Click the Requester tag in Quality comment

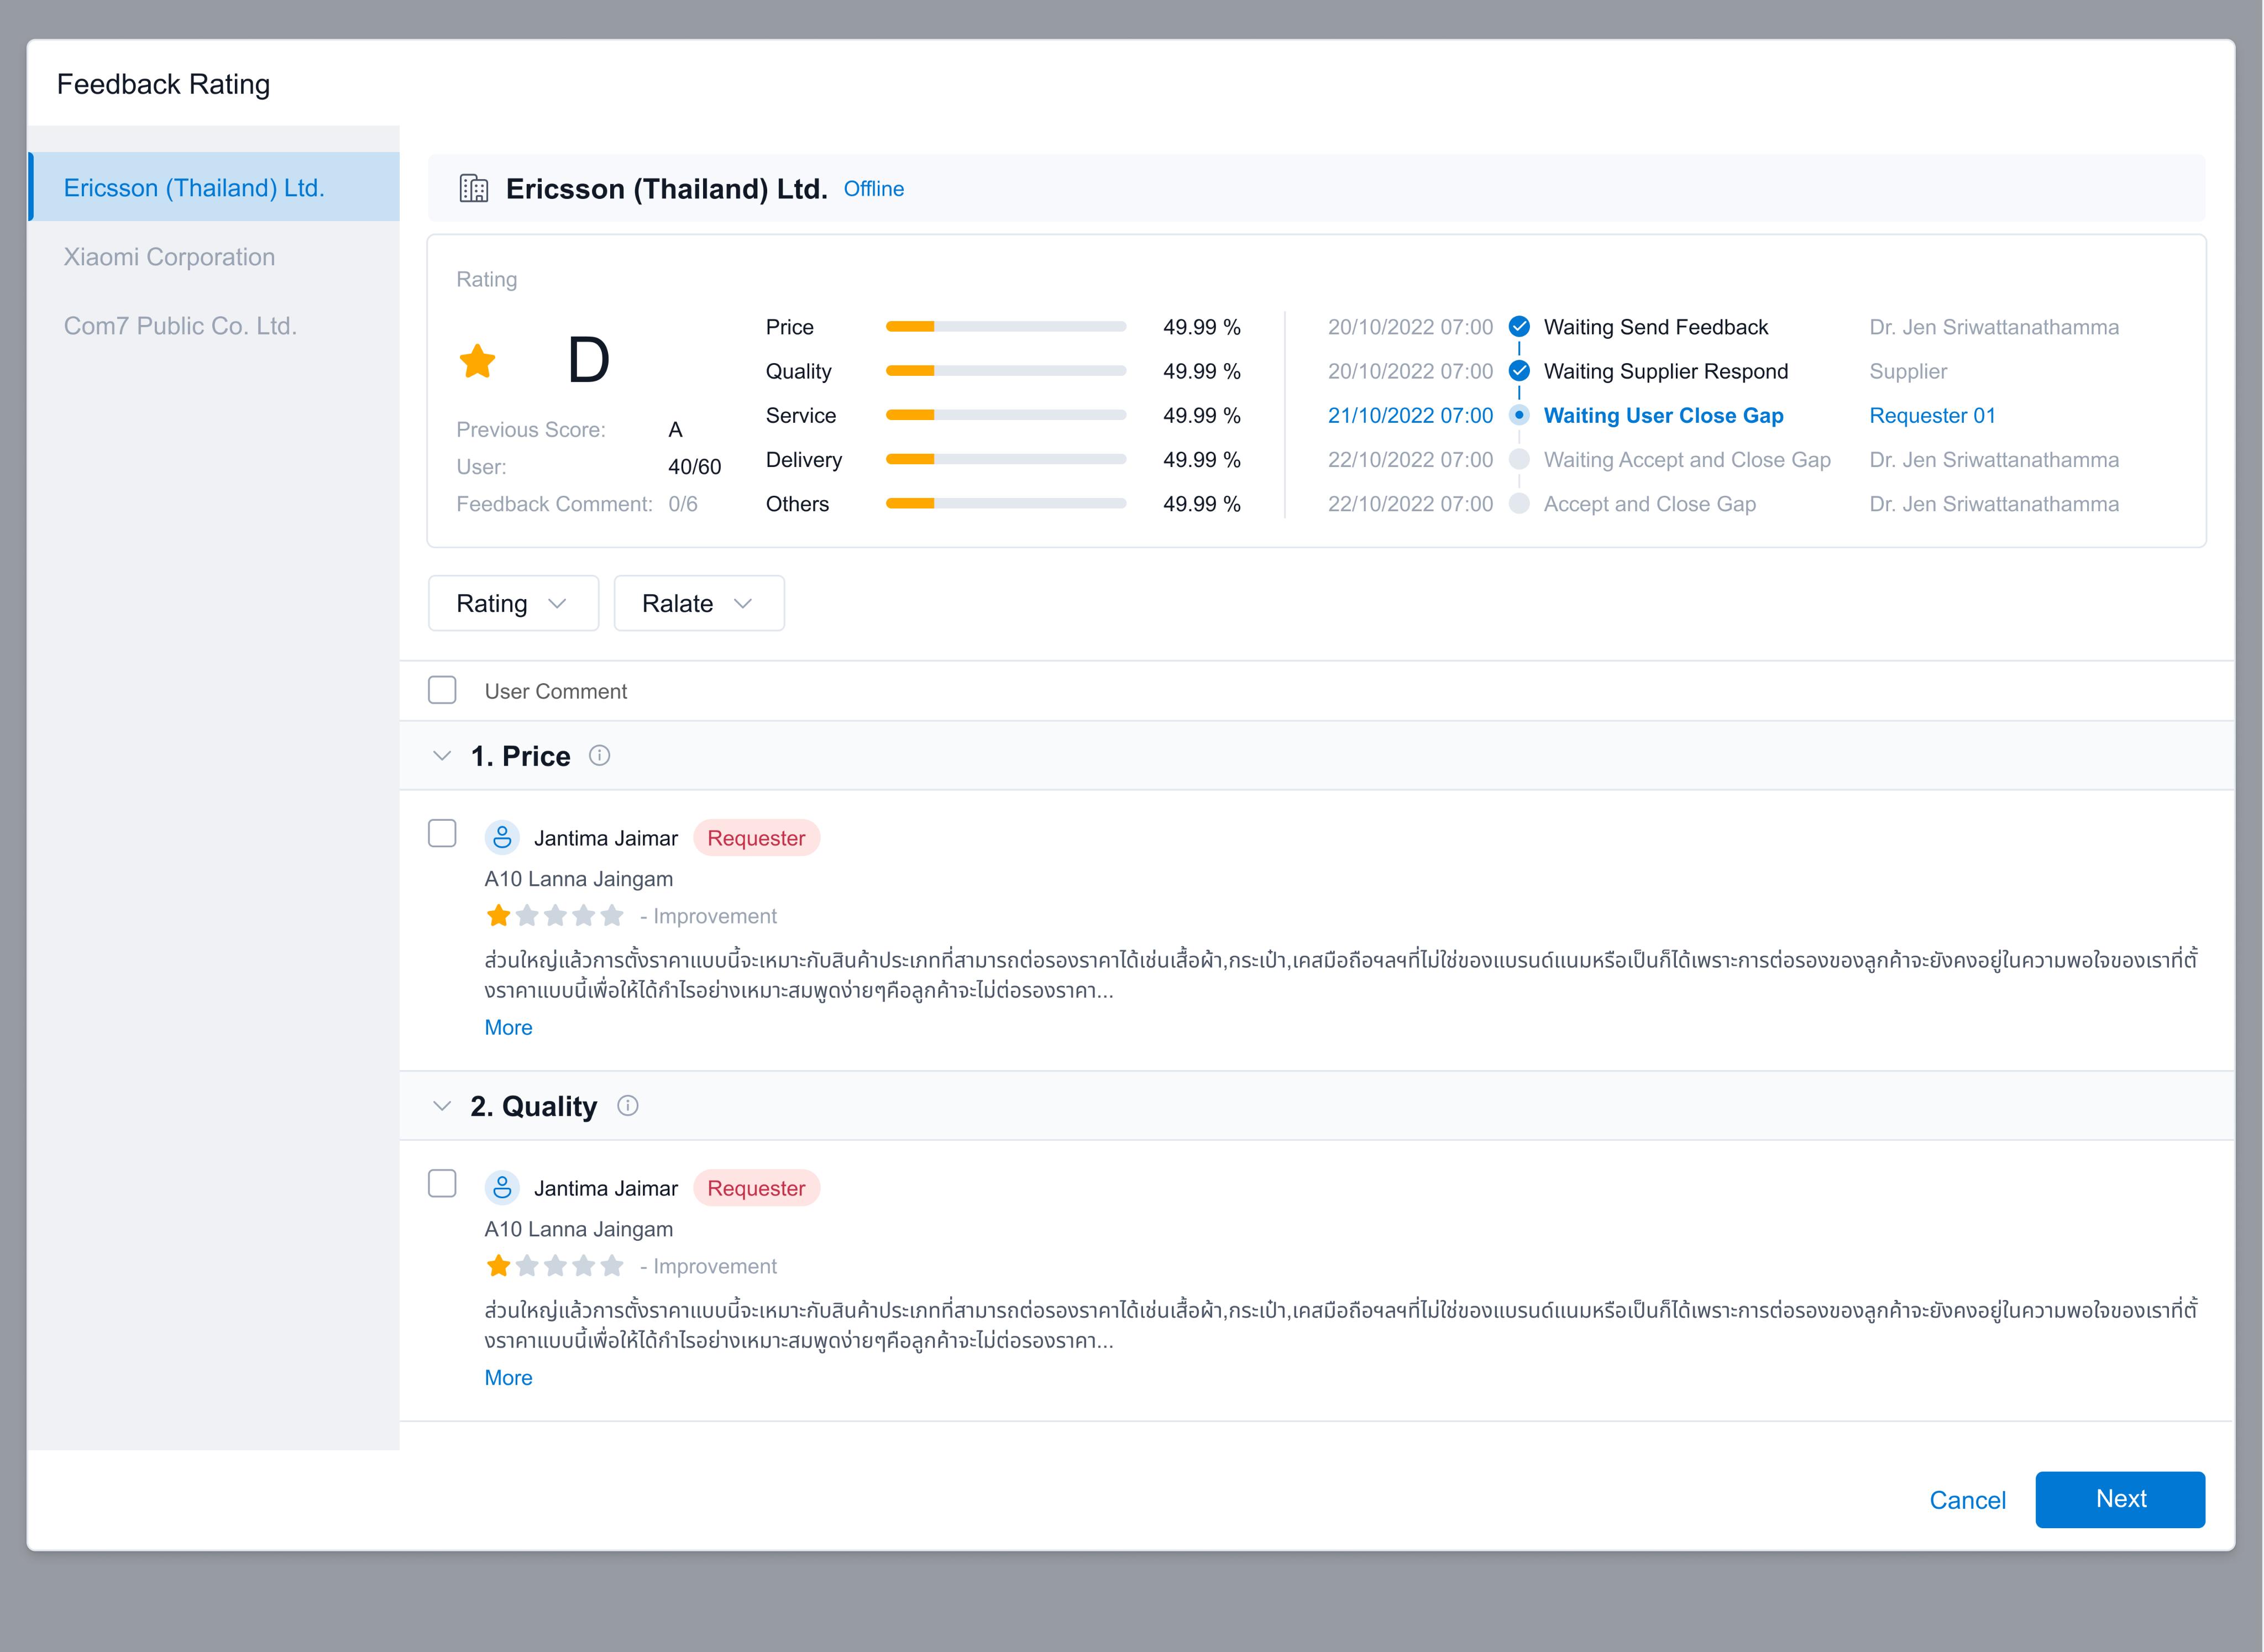756,1187
